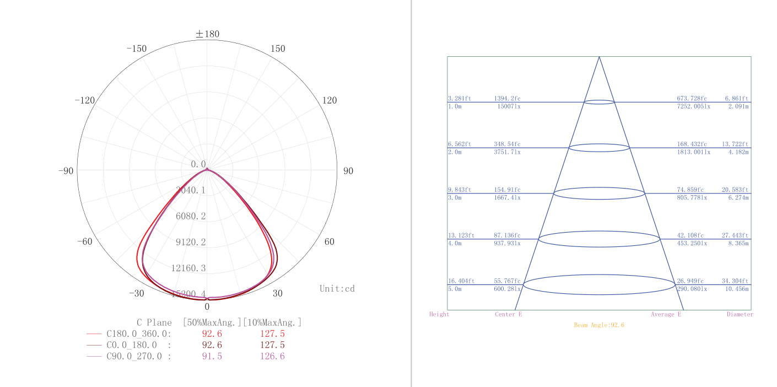Viewport: 777px width, 387px height.
Task: Select the 91.5 half-max angle value
Action: (212, 356)
